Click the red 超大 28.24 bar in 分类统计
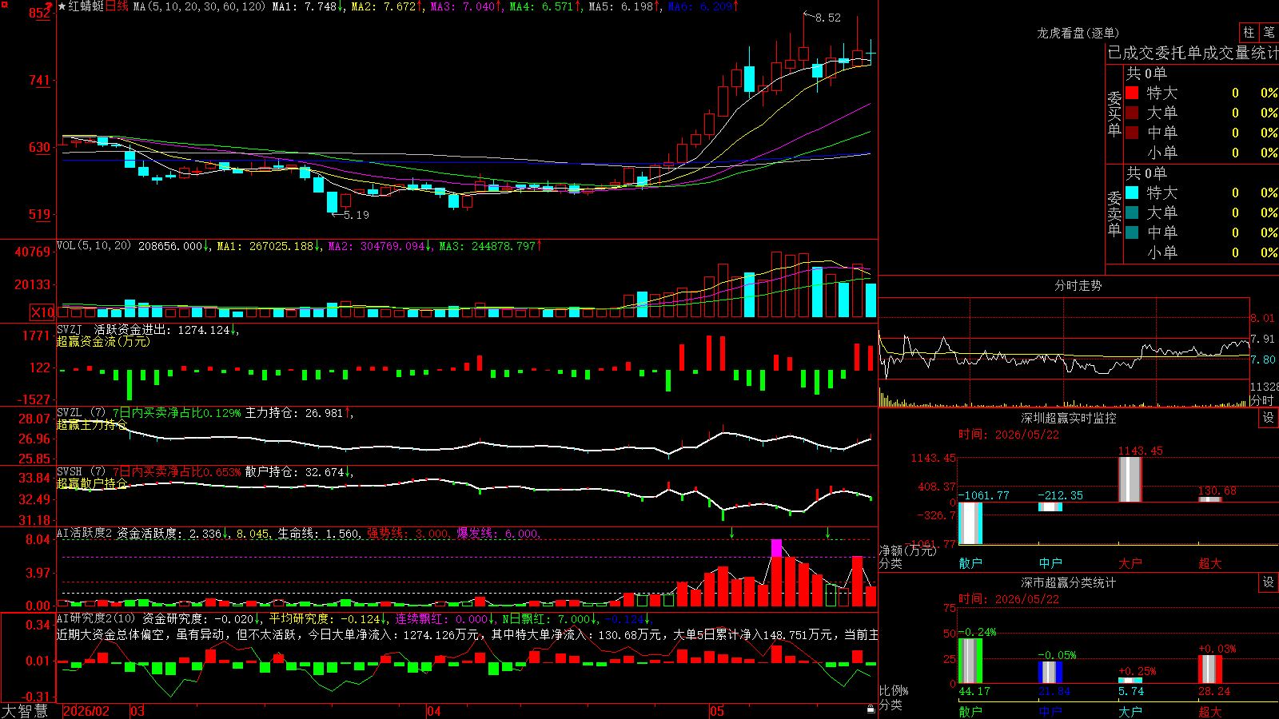The width and height of the screenshot is (1279, 719). click(x=1210, y=669)
